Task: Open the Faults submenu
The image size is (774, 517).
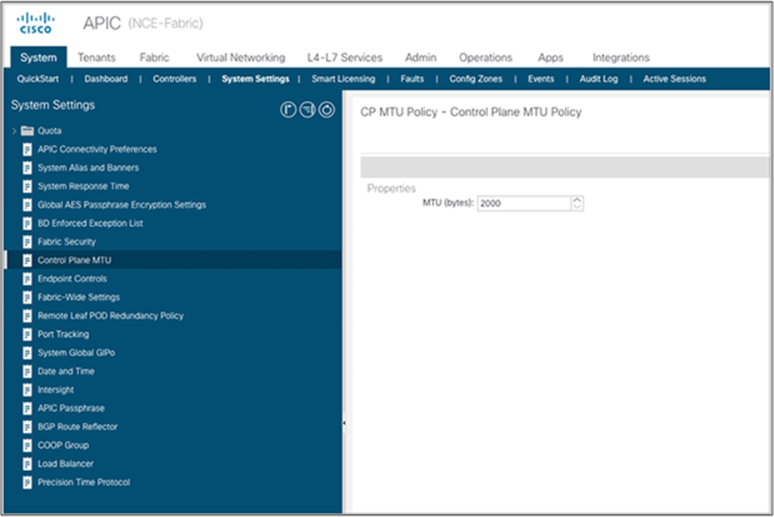Action: pyautogui.click(x=412, y=79)
